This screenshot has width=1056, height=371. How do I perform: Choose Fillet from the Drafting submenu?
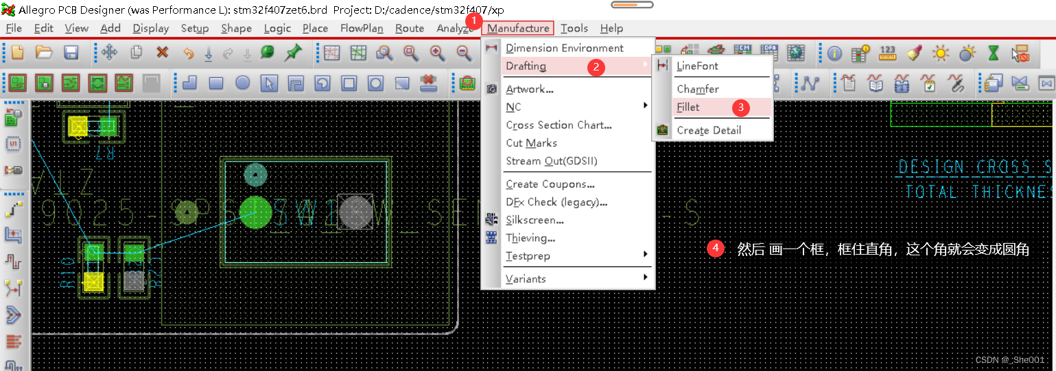[688, 107]
